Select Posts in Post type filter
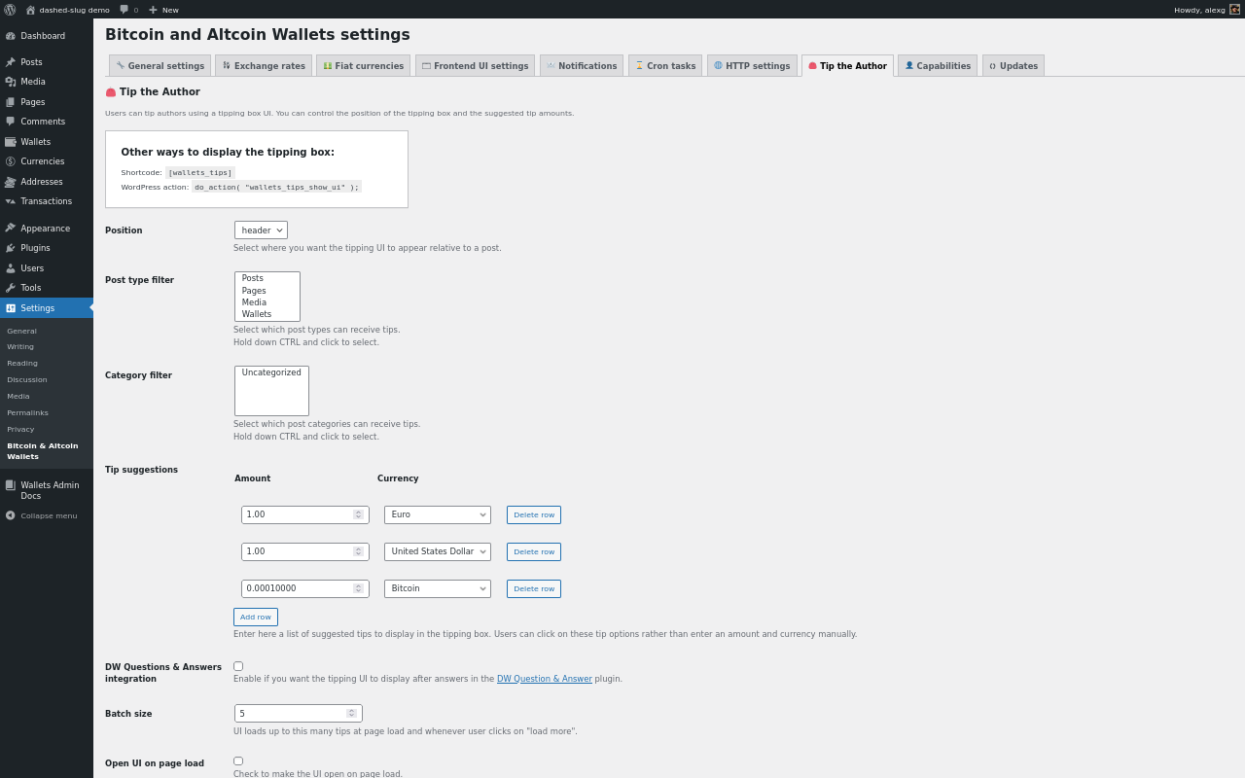Image resolution: width=1245 pixels, height=778 pixels. click(267, 278)
